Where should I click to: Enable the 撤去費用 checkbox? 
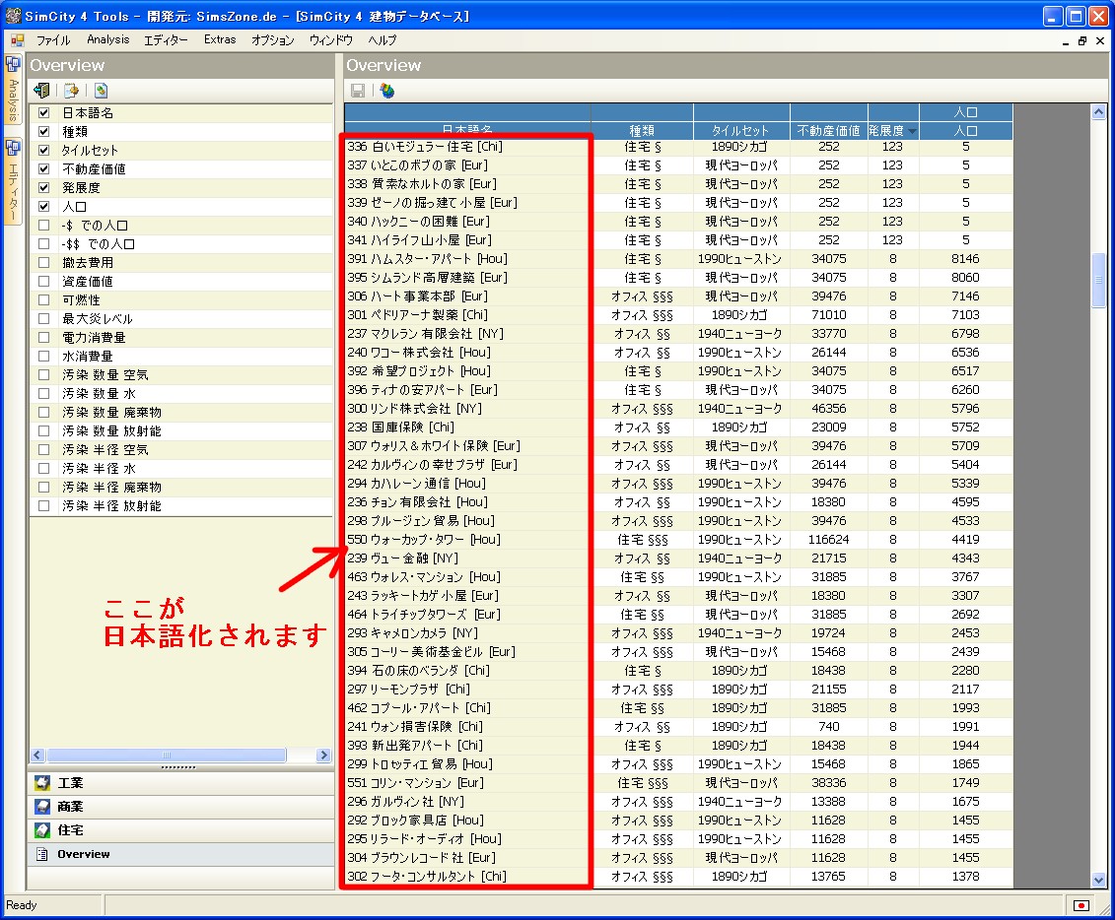coord(43,263)
